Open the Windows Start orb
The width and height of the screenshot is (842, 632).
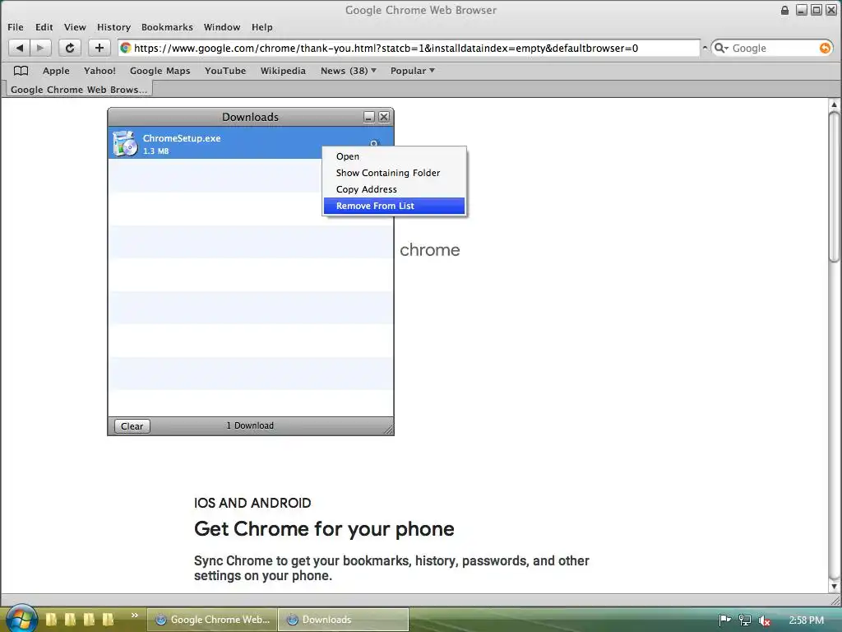[21, 617]
